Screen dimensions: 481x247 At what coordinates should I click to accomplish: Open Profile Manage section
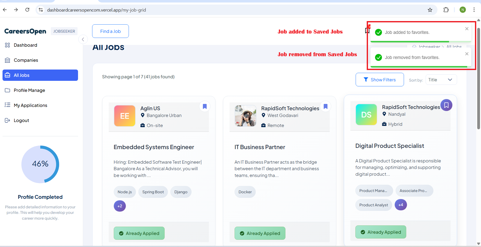coord(29,90)
